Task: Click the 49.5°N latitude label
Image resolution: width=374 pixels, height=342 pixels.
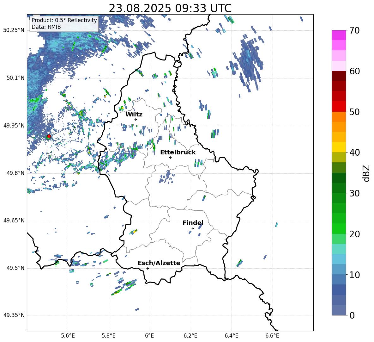Action: tap(15, 268)
